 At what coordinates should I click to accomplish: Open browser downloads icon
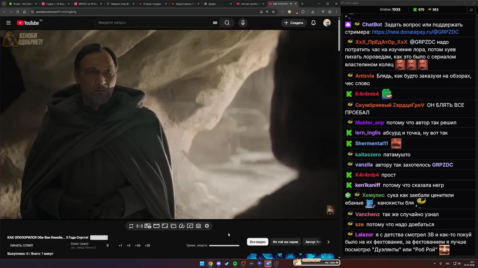click(313, 12)
